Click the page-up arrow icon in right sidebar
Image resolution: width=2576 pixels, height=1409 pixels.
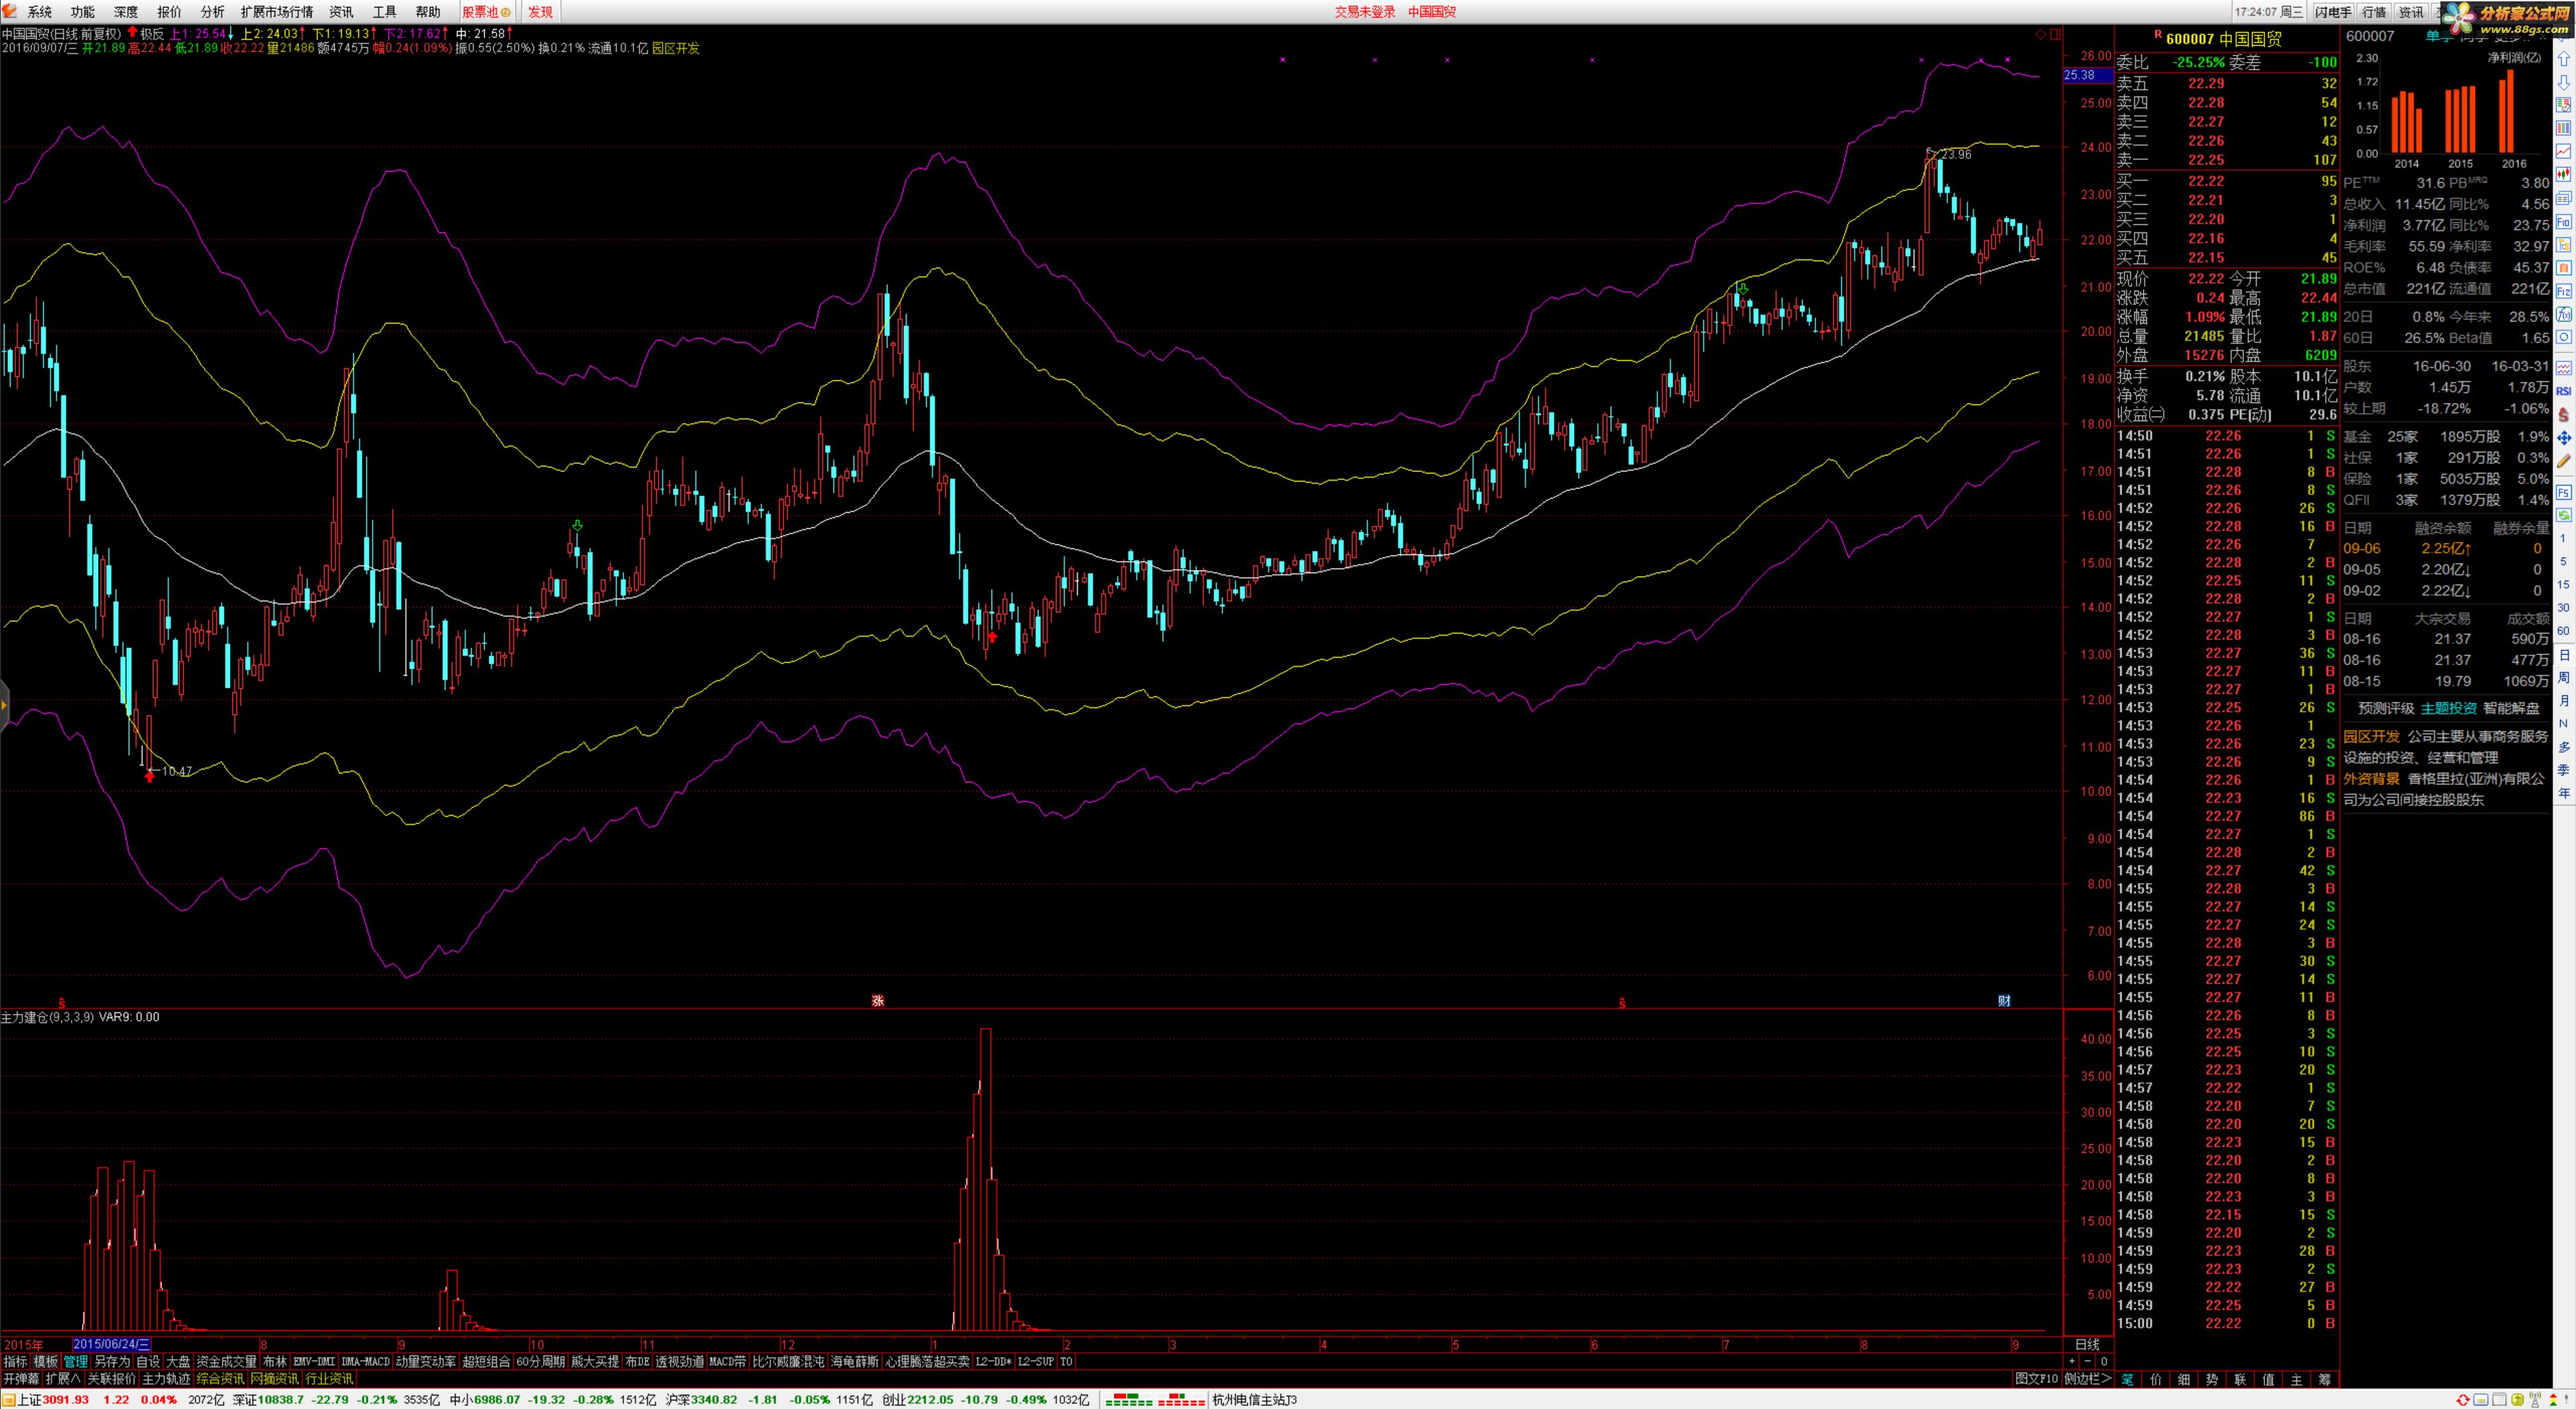coord(2564,59)
